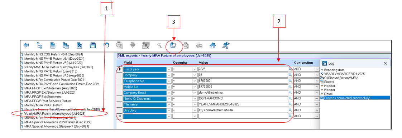Click lookup magnifier beside Mobile No value
The image size is (402, 138).
tap(290, 87)
